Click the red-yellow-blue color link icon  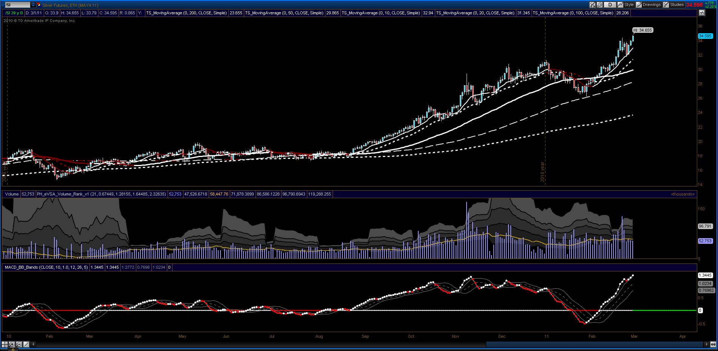click(x=39, y=5)
